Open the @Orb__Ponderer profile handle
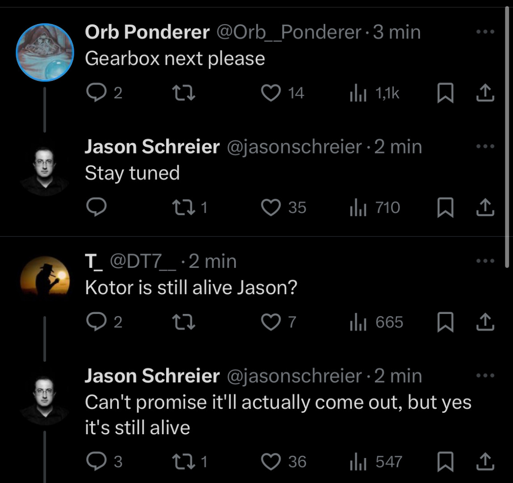This screenshot has height=483, width=513. point(289,32)
